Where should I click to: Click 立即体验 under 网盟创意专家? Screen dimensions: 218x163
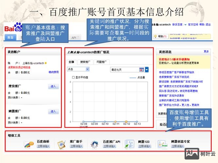[178, 146]
